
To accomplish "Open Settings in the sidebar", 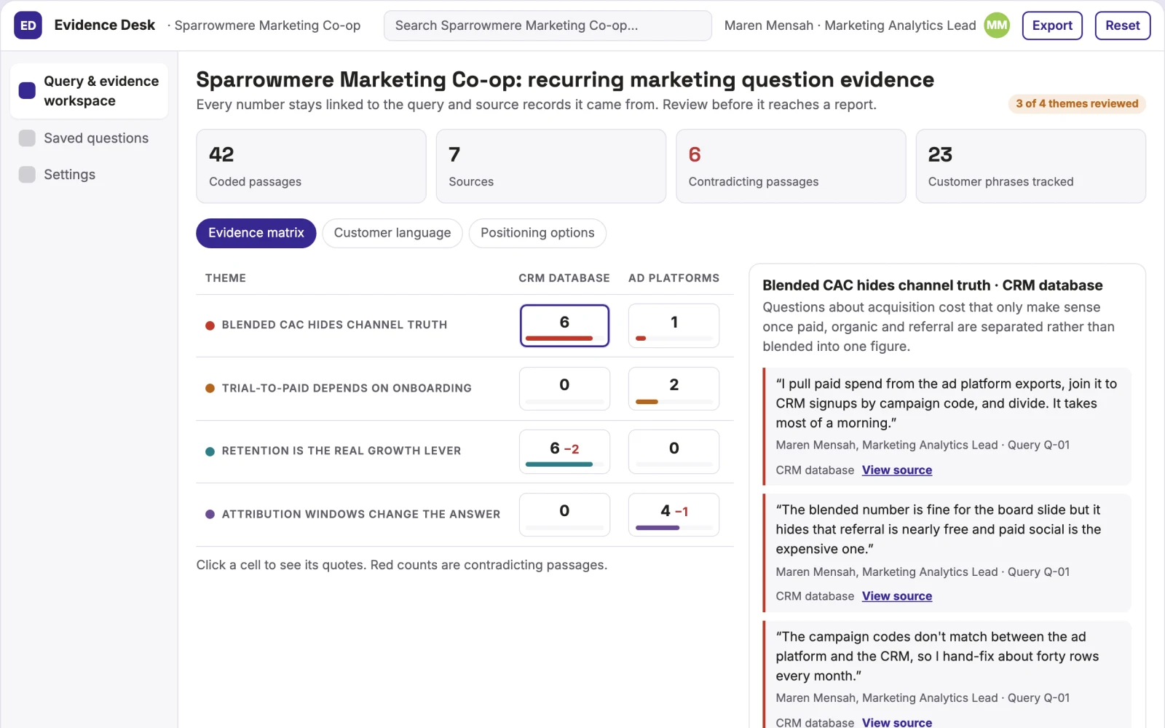I will (89, 175).
